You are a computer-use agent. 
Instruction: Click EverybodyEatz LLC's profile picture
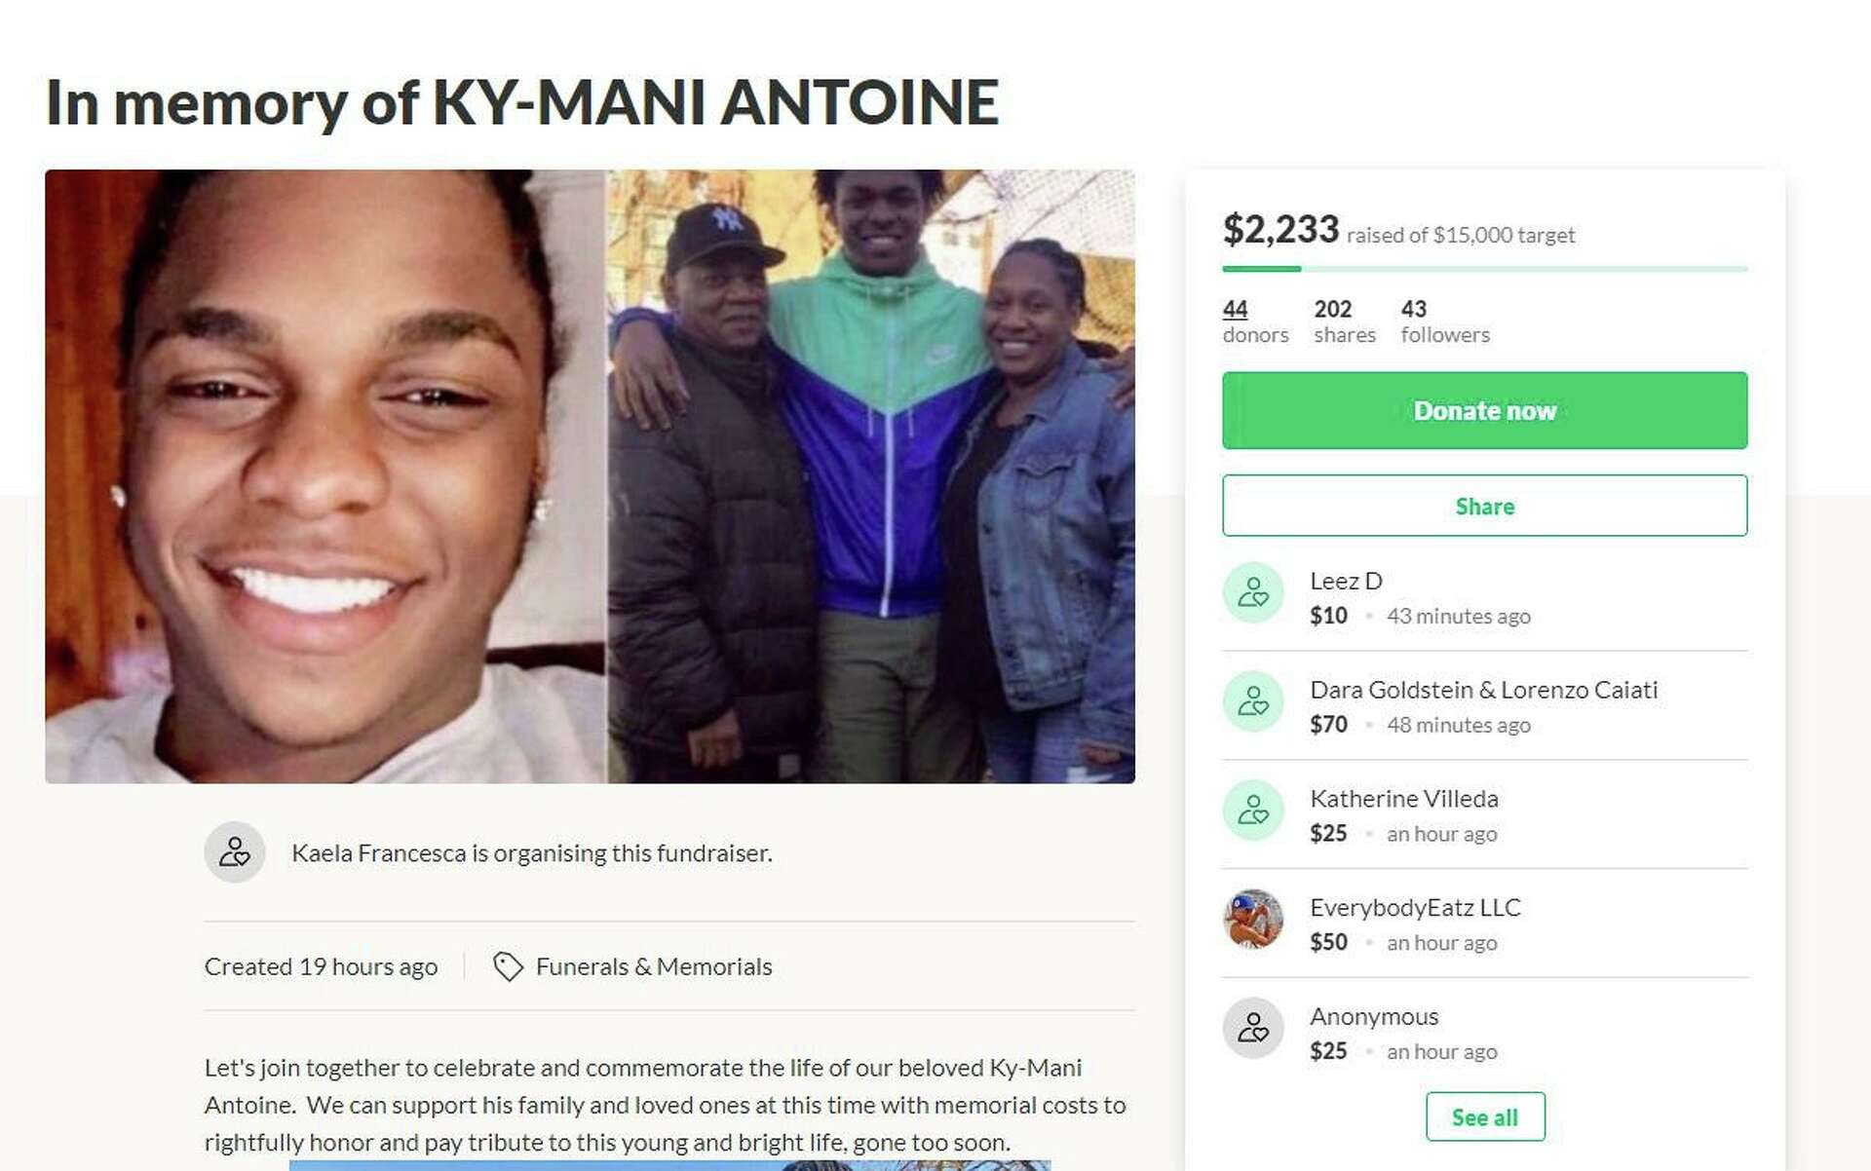click(x=1253, y=919)
